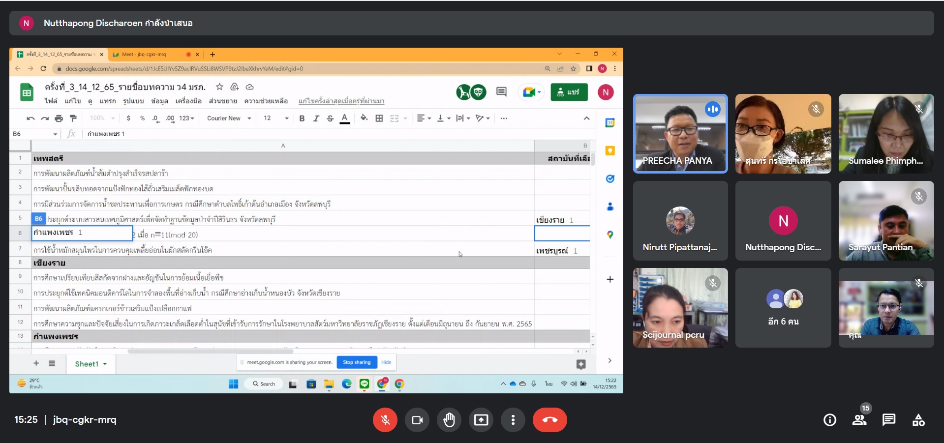Toggle the camera button off
The height and width of the screenshot is (443, 944).
click(x=417, y=420)
